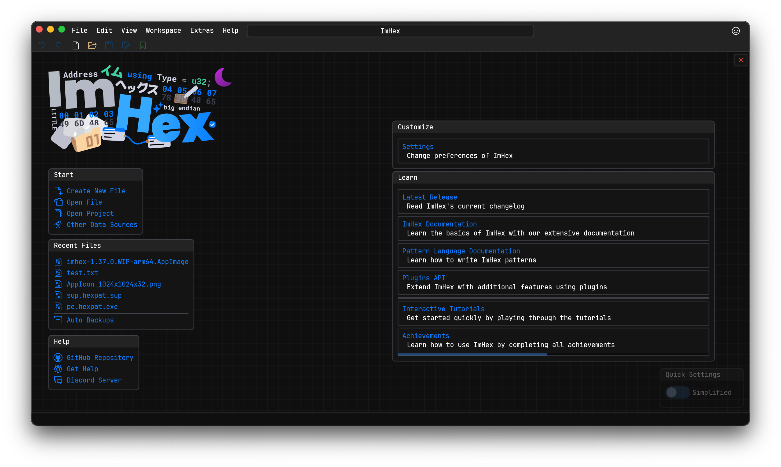The width and height of the screenshot is (781, 467).
Task: Open recent file AppIcon_1024x1024x32.png
Action: click(x=114, y=284)
